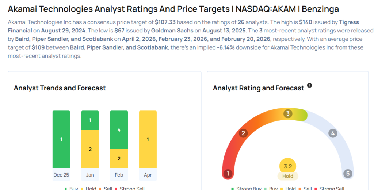Select the Apr month label

[148, 175]
